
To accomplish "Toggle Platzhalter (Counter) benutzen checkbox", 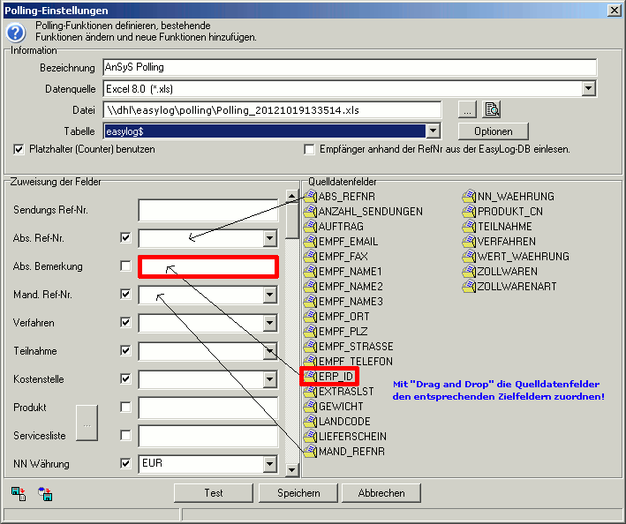I will [x=19, y=149].
